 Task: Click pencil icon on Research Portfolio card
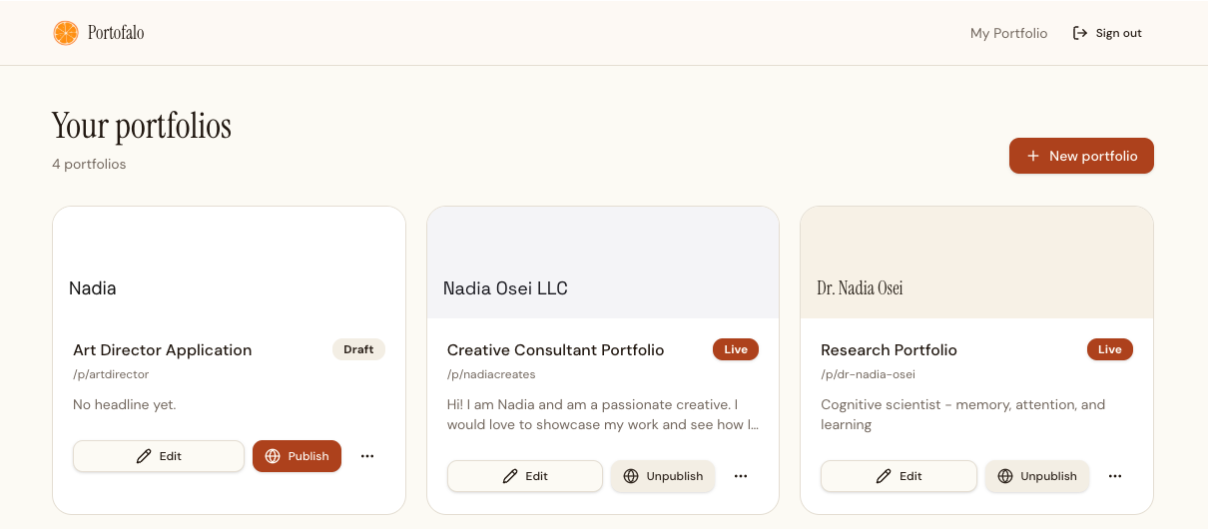[x=884, y=476]
